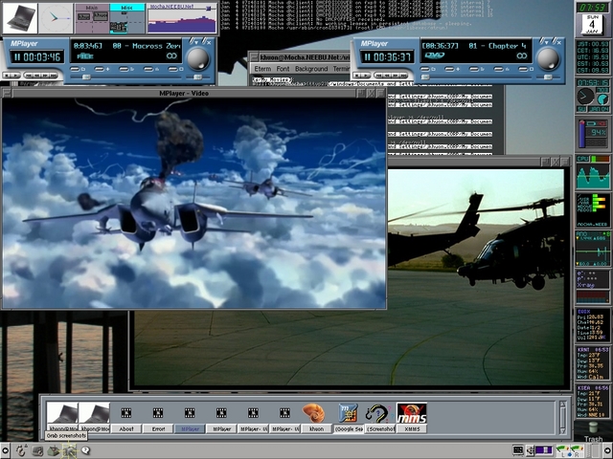
Task: Click the square-icon oval button in Macross MPlayer
Action: point(173,69)
